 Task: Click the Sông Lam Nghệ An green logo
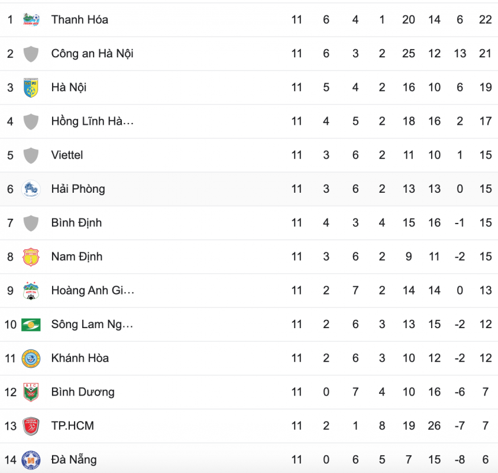[x=31, y=325]
